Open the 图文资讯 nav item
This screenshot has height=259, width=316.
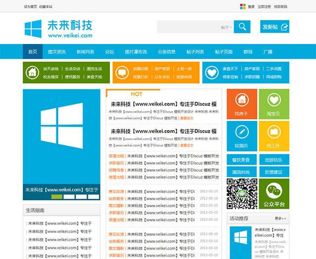click(x=57, y=52)
